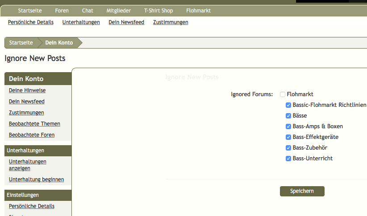Open Unterhaltungen link in top subnav
The height and width of the screenshot is (216, 367).
(81, 22)
